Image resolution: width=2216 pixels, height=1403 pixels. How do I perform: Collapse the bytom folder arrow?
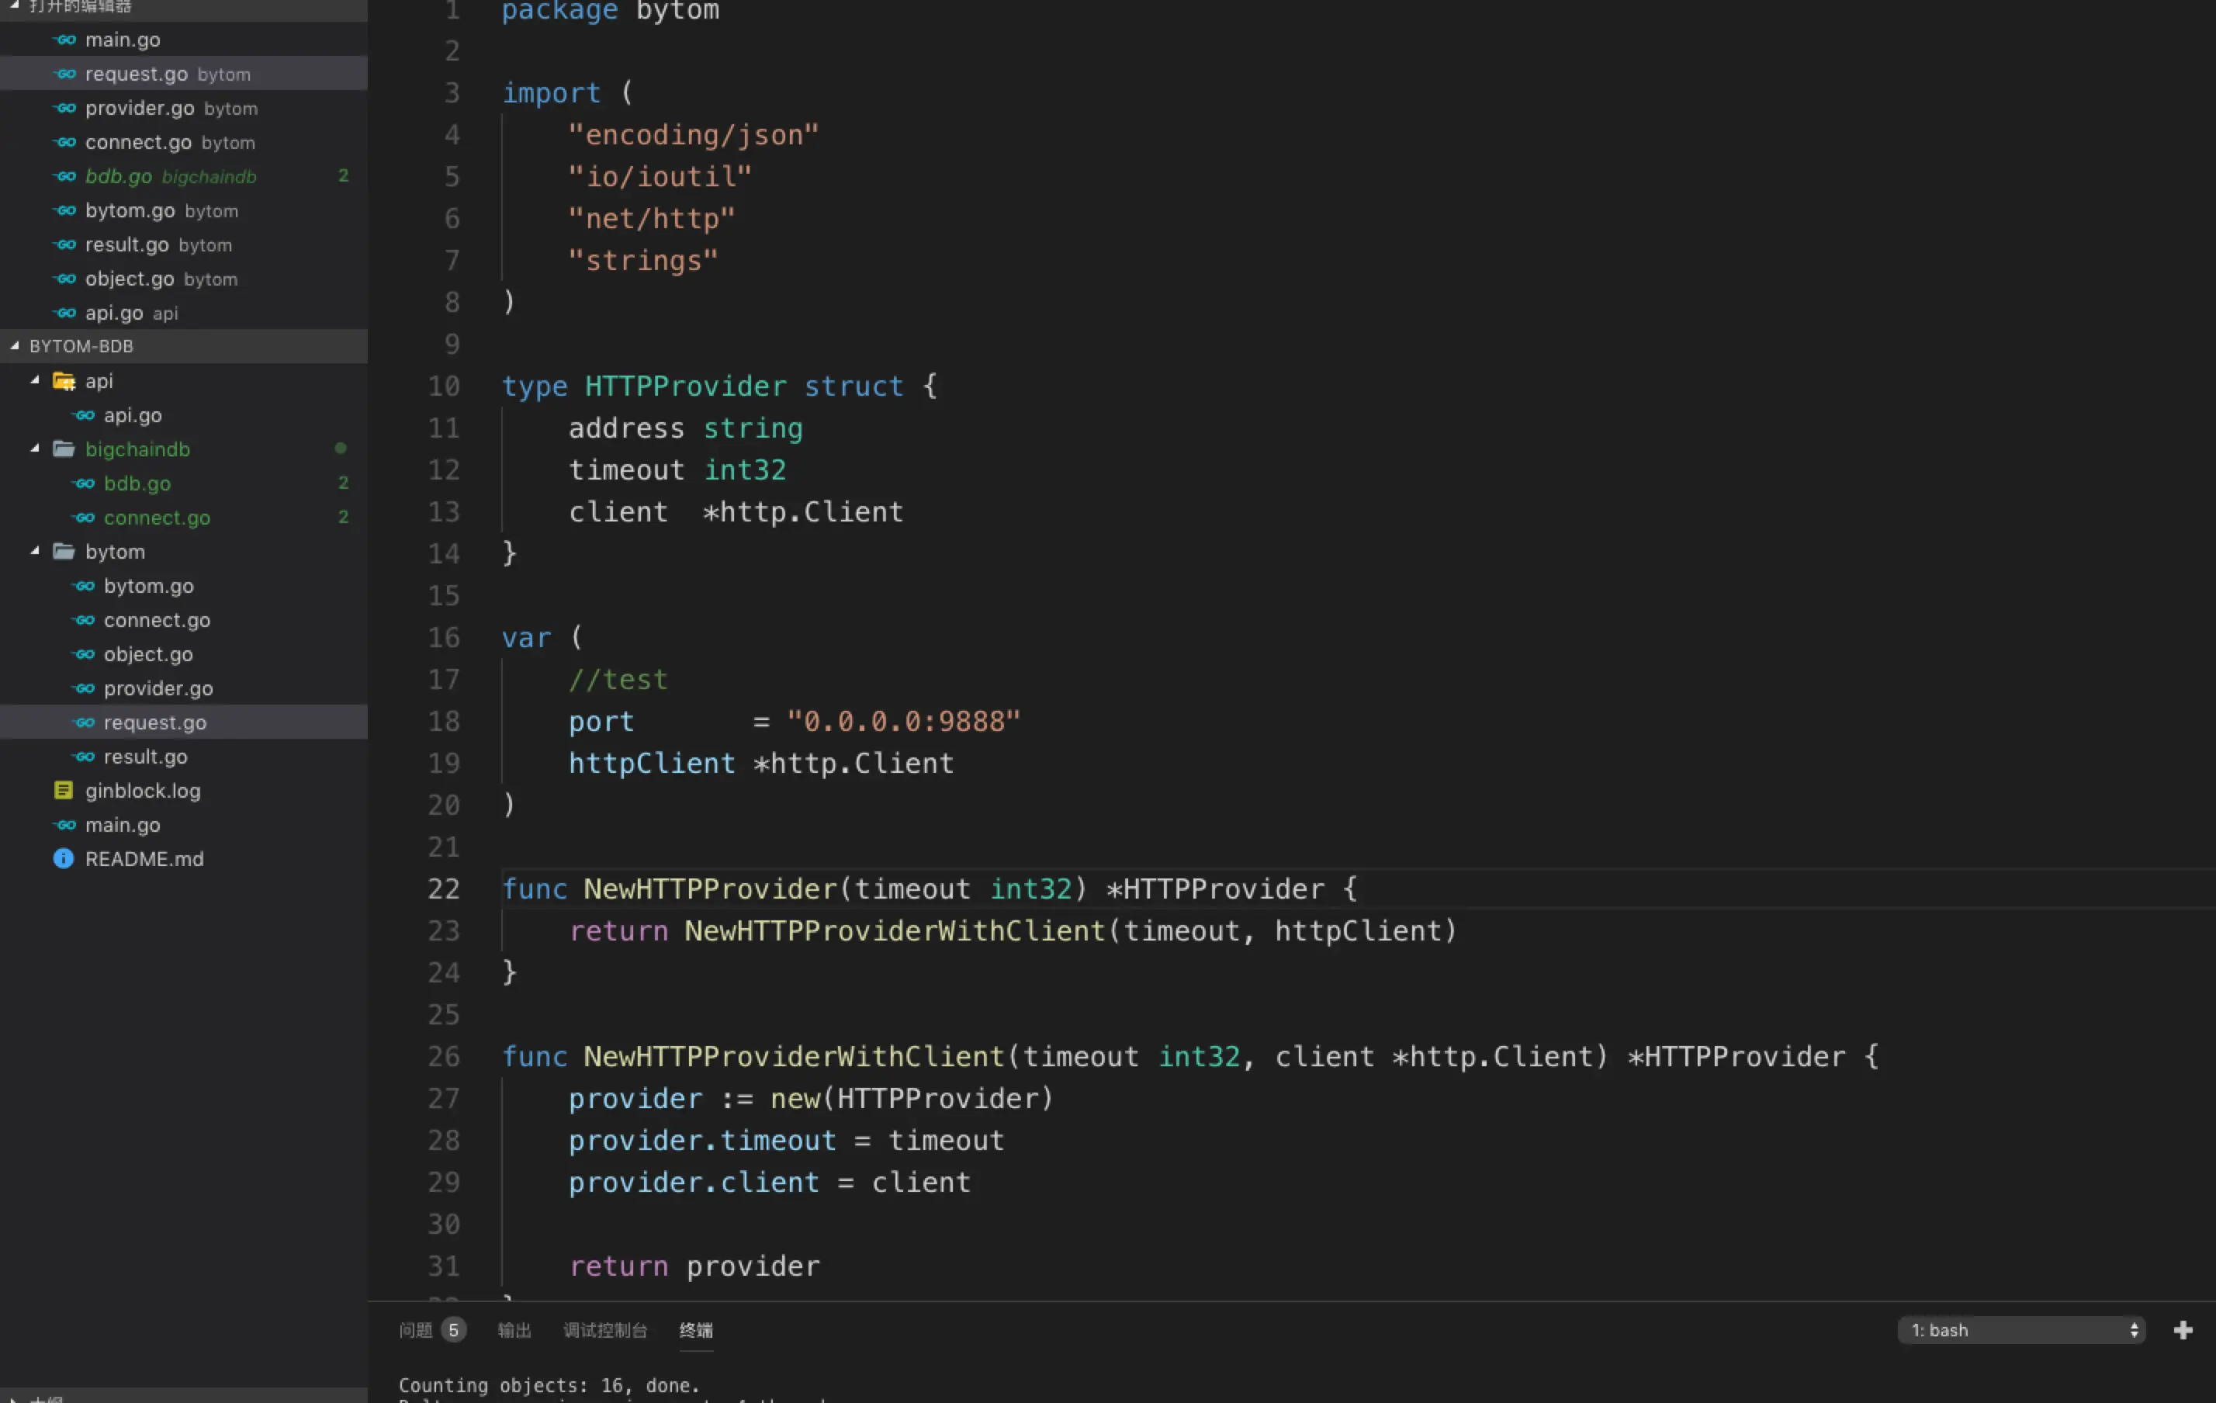tap(35, 552)
